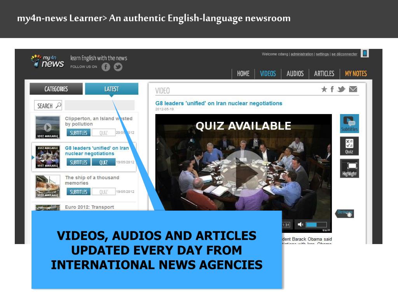
Task: Share video on Facebook via f icon
Action: (332, 89)
